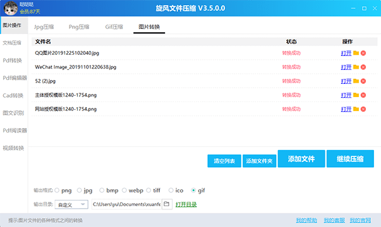The image size is (381, 227).
Task: Open Cad转换 sidebar section
Action: coord(13,96)
